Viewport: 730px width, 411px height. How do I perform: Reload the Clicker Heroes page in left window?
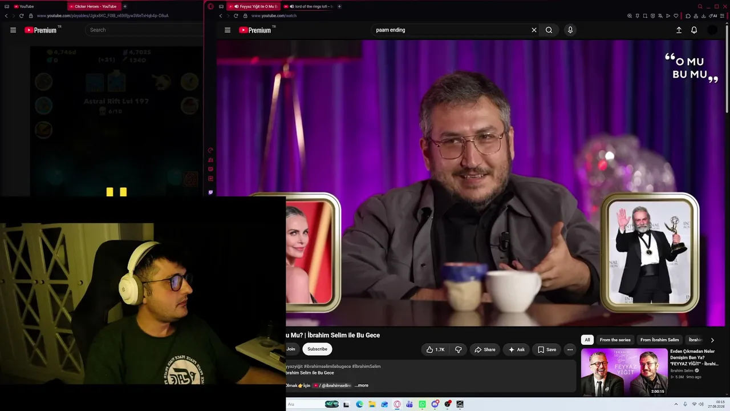(21, 15)
